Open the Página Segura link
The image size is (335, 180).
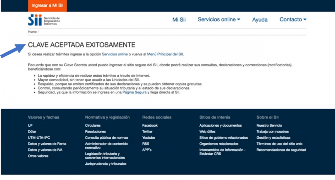pos(135,92)
